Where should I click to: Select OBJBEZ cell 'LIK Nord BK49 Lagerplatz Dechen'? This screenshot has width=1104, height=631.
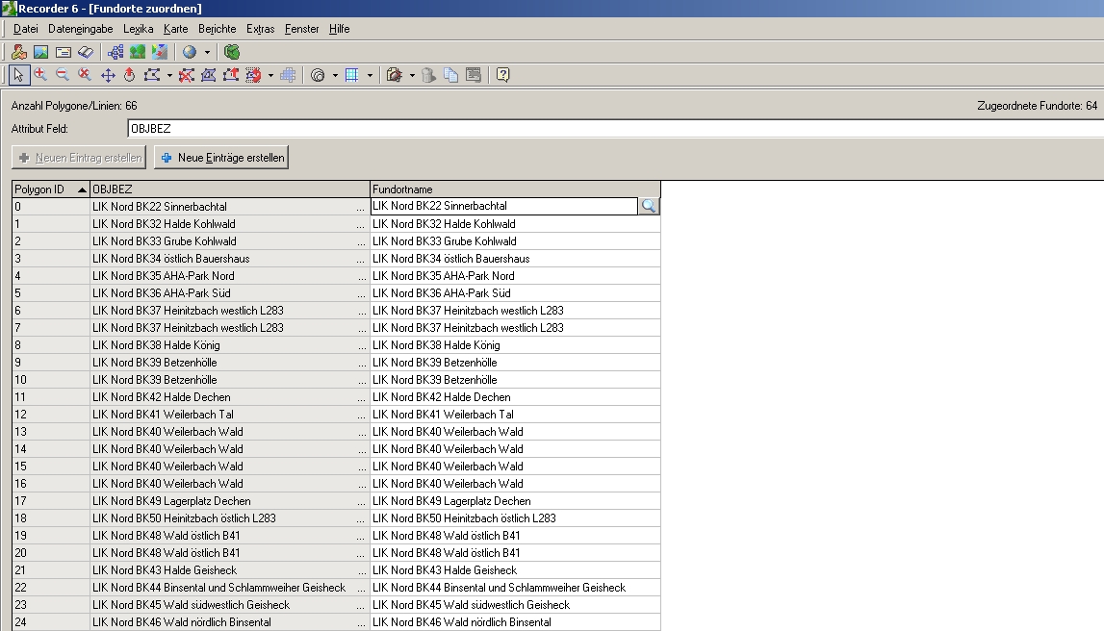click(x=229, y=501)
